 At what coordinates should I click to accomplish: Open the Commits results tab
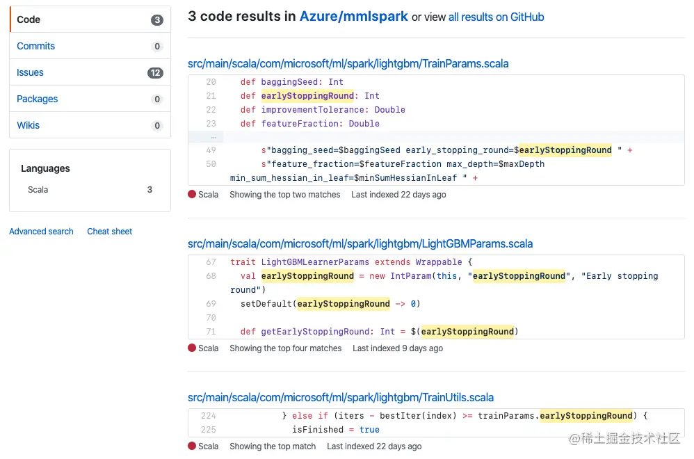coord(90,46)
